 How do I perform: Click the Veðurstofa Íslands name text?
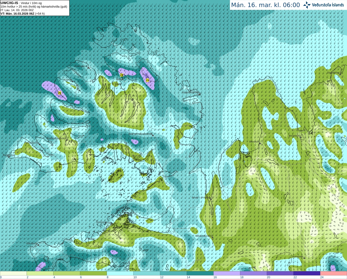[328, 5]
